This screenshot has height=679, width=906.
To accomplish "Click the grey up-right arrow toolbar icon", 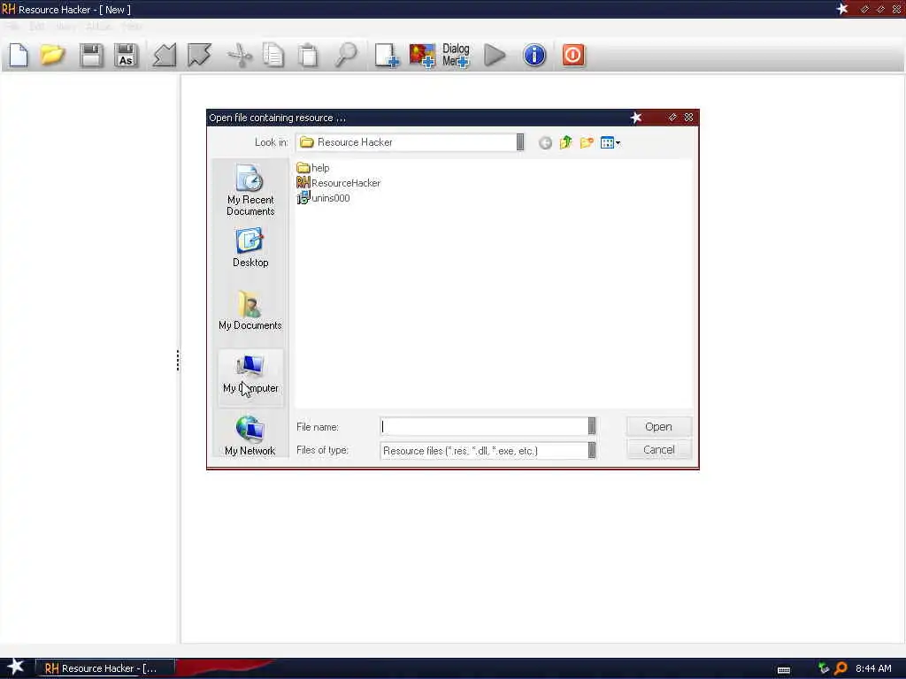I will (199, 56).
